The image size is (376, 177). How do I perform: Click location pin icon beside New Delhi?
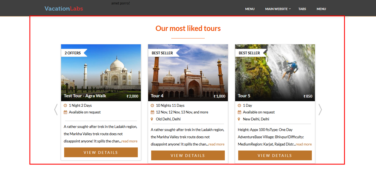239,119
